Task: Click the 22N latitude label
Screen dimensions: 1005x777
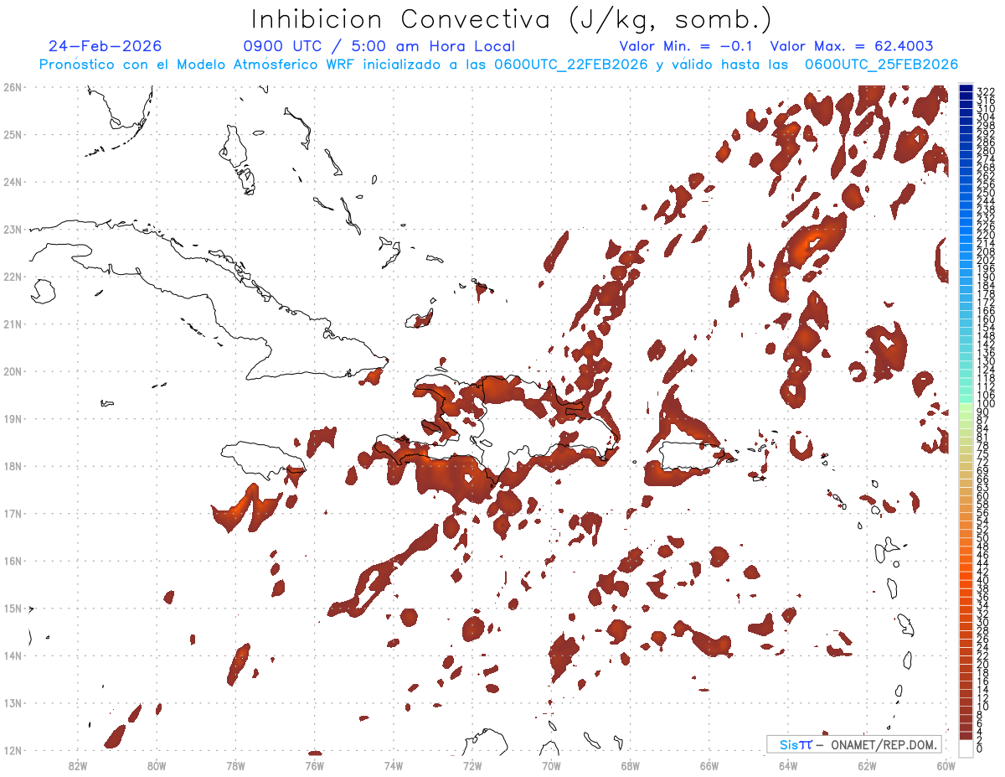Action: [x=13, y=276]
